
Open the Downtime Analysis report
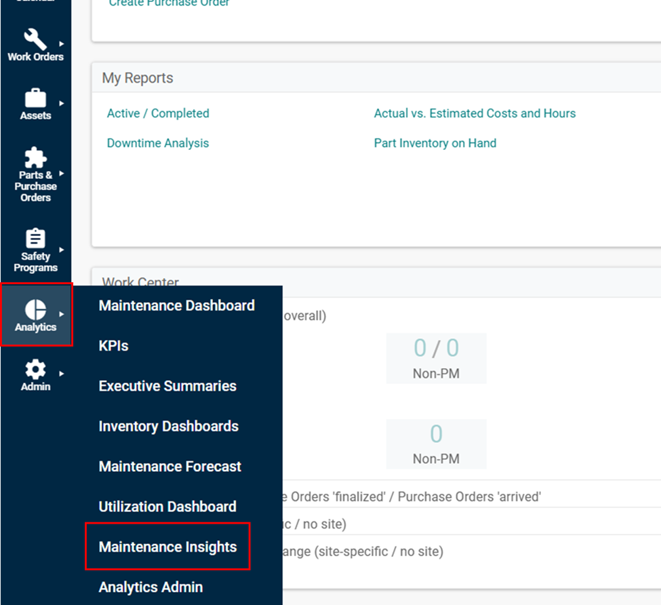click(x=157, y=143)
